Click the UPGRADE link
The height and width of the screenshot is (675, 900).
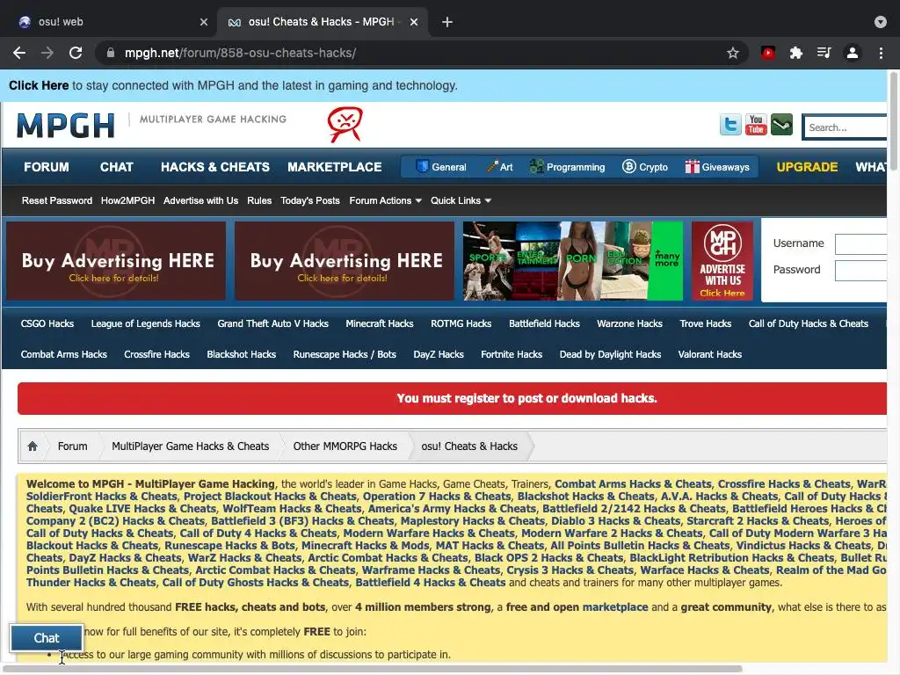(807, 167)
